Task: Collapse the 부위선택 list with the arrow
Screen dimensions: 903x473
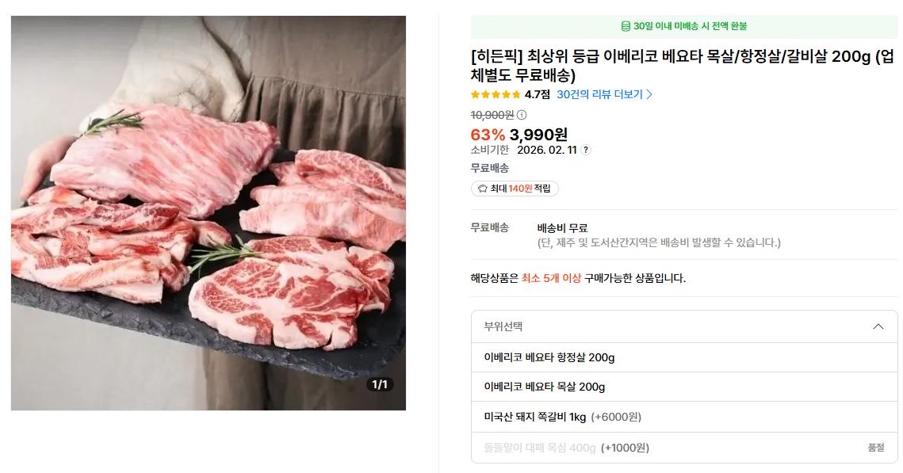Action: (x=878, y=326)
